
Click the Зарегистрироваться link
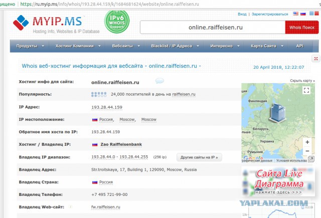tap(270, 14)
